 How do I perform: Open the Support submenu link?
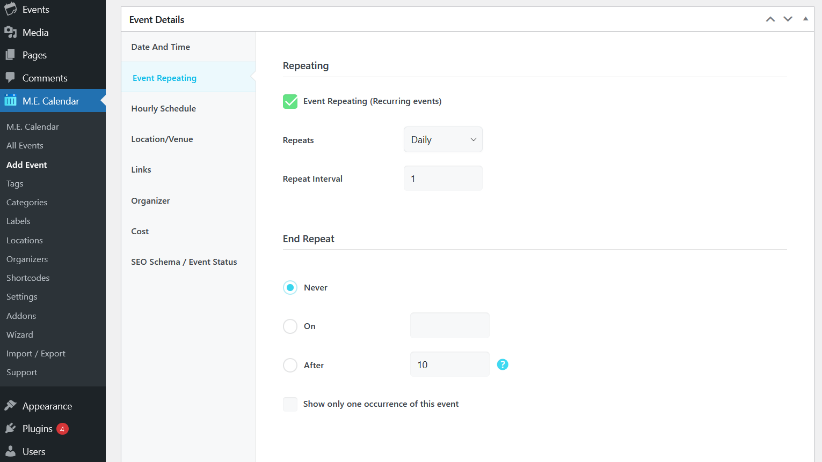(22, 372)
